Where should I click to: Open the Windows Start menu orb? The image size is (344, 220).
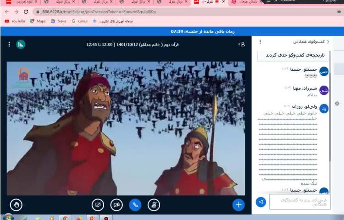[x=8, y=217]
